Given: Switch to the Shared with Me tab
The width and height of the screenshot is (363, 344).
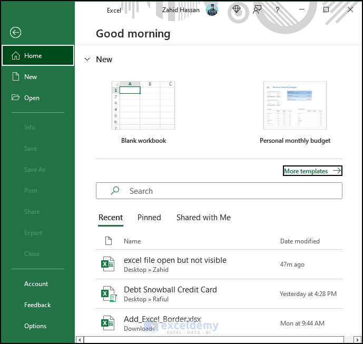Looking at the screenshot, I should point(203,218).
